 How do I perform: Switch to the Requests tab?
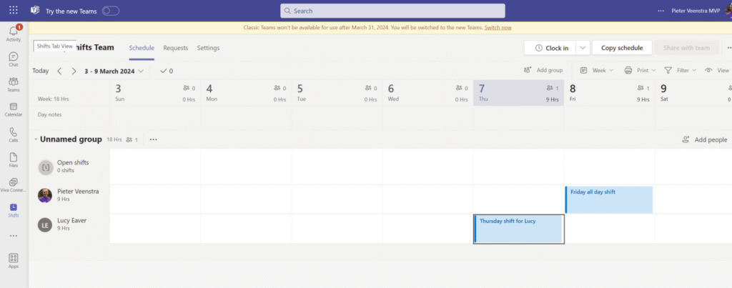click(176, 48)
